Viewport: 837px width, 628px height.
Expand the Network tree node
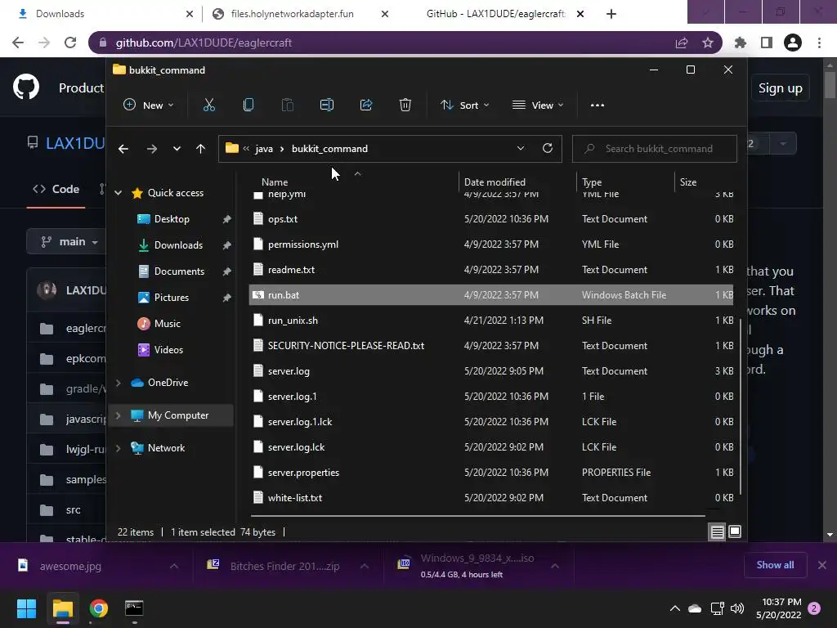click(118, 448)
